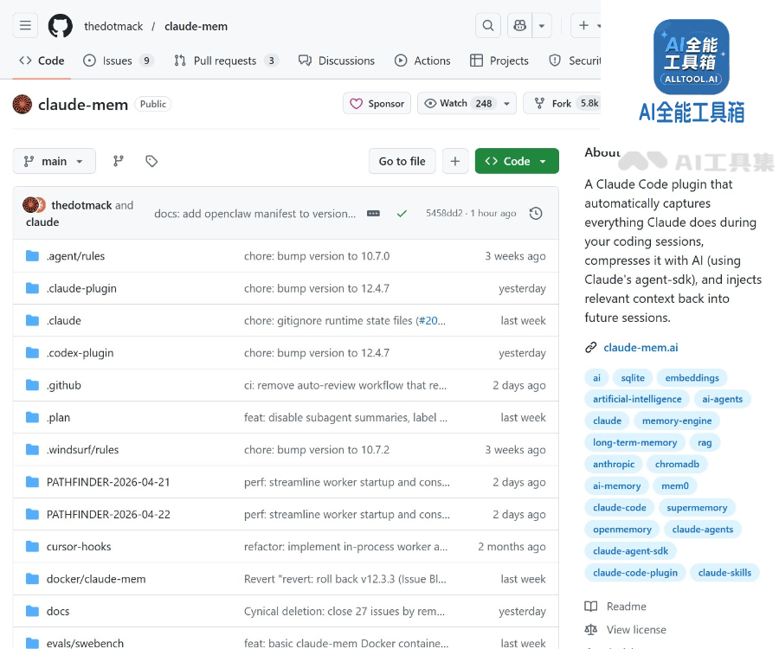
Task: Open the Issues tab
Action: click(x=119, y=61)
